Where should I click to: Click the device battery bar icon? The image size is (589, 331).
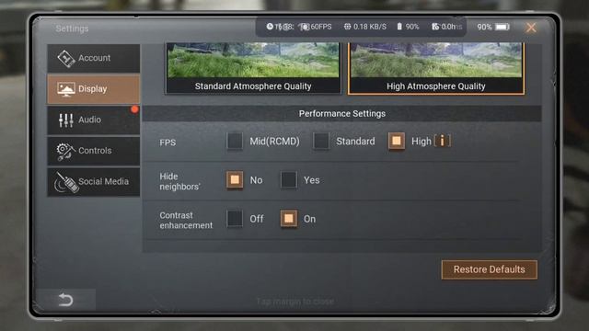click(x=502, y=27)
